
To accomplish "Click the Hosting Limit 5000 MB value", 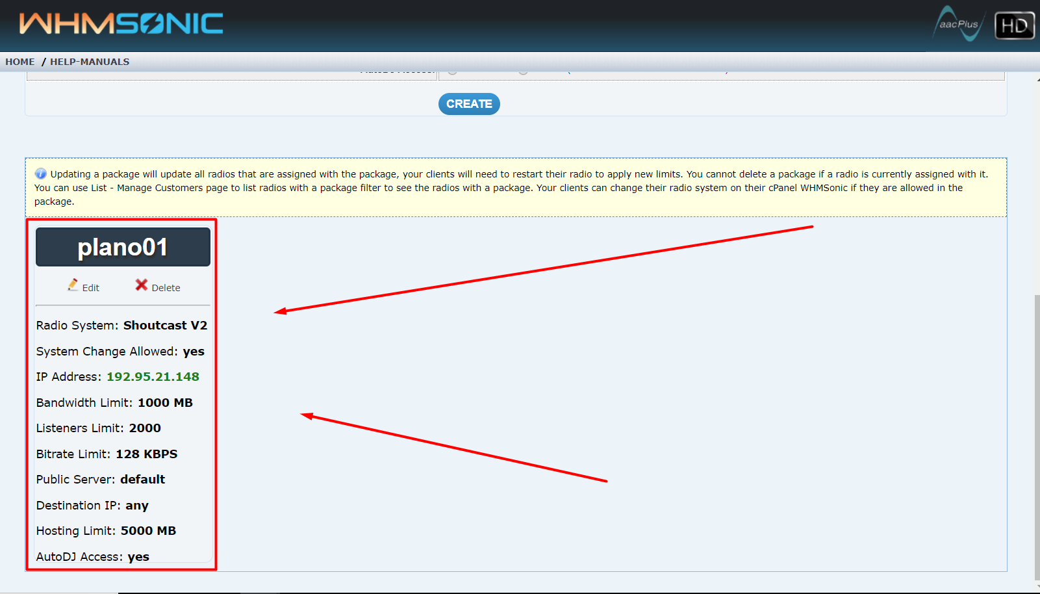I will coord(148,531).
